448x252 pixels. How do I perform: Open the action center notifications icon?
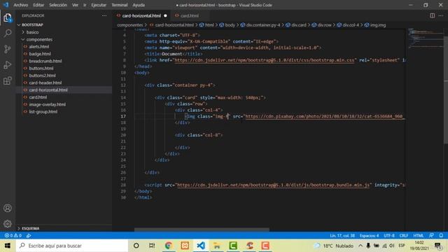click(x=437, y=246)
